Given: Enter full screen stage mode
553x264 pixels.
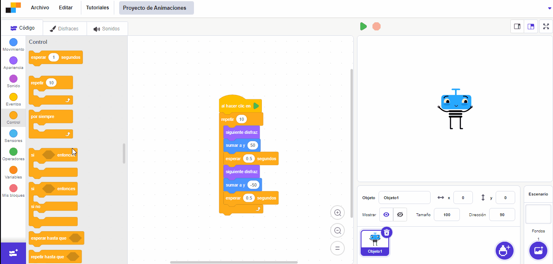Looking at the screenshot, I should (x=546, y=26).
